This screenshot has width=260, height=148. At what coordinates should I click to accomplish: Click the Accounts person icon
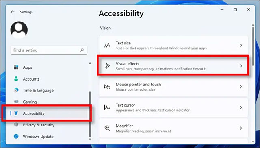tap(16, 78)
